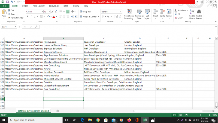Viewport: 218px width, 123px height.
Task: Switch to the DATA tab
Action: coord(66,6)
